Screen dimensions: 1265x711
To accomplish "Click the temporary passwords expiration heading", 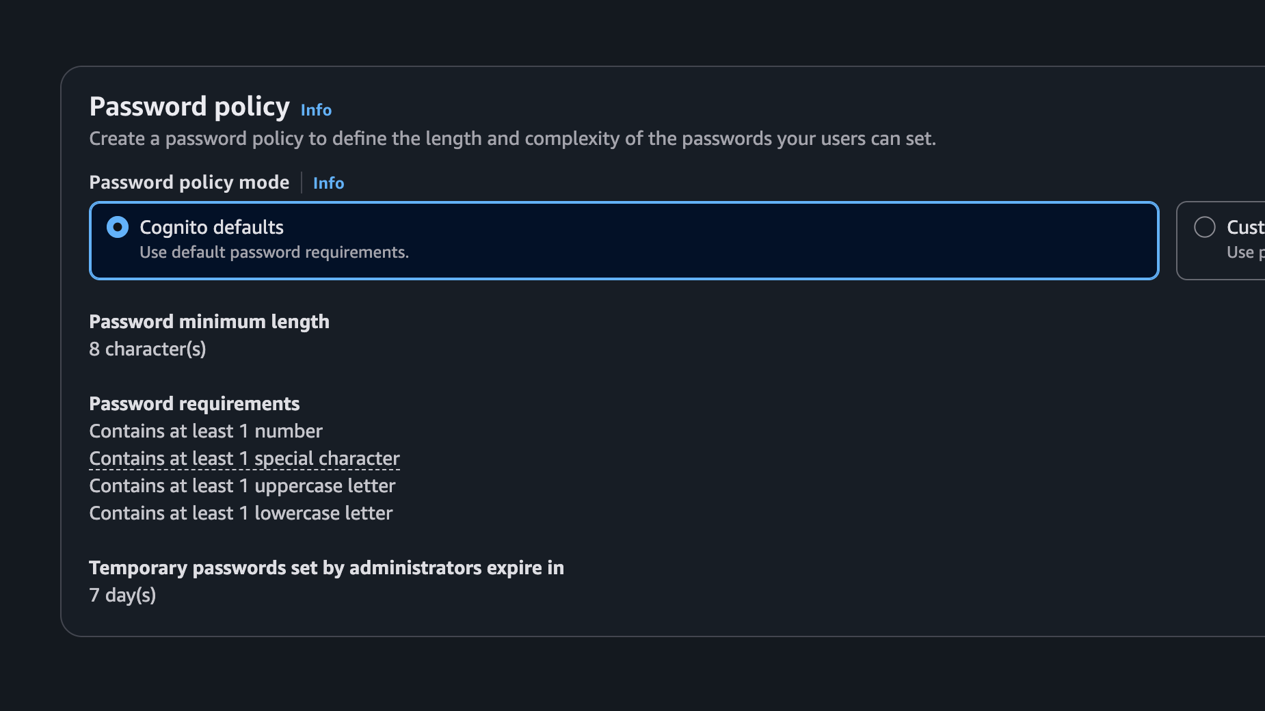I will coord(327,567).
